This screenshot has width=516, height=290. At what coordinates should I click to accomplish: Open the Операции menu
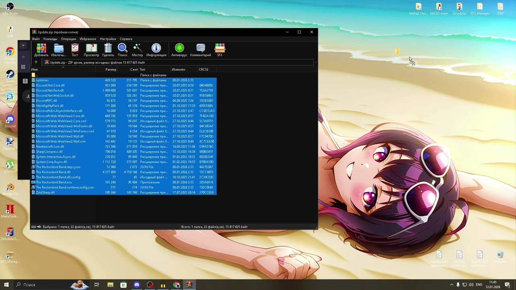click(x=69, y=39)
